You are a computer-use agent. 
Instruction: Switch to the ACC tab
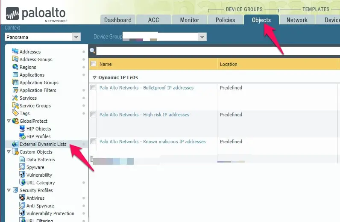click(x=153, y=20)
